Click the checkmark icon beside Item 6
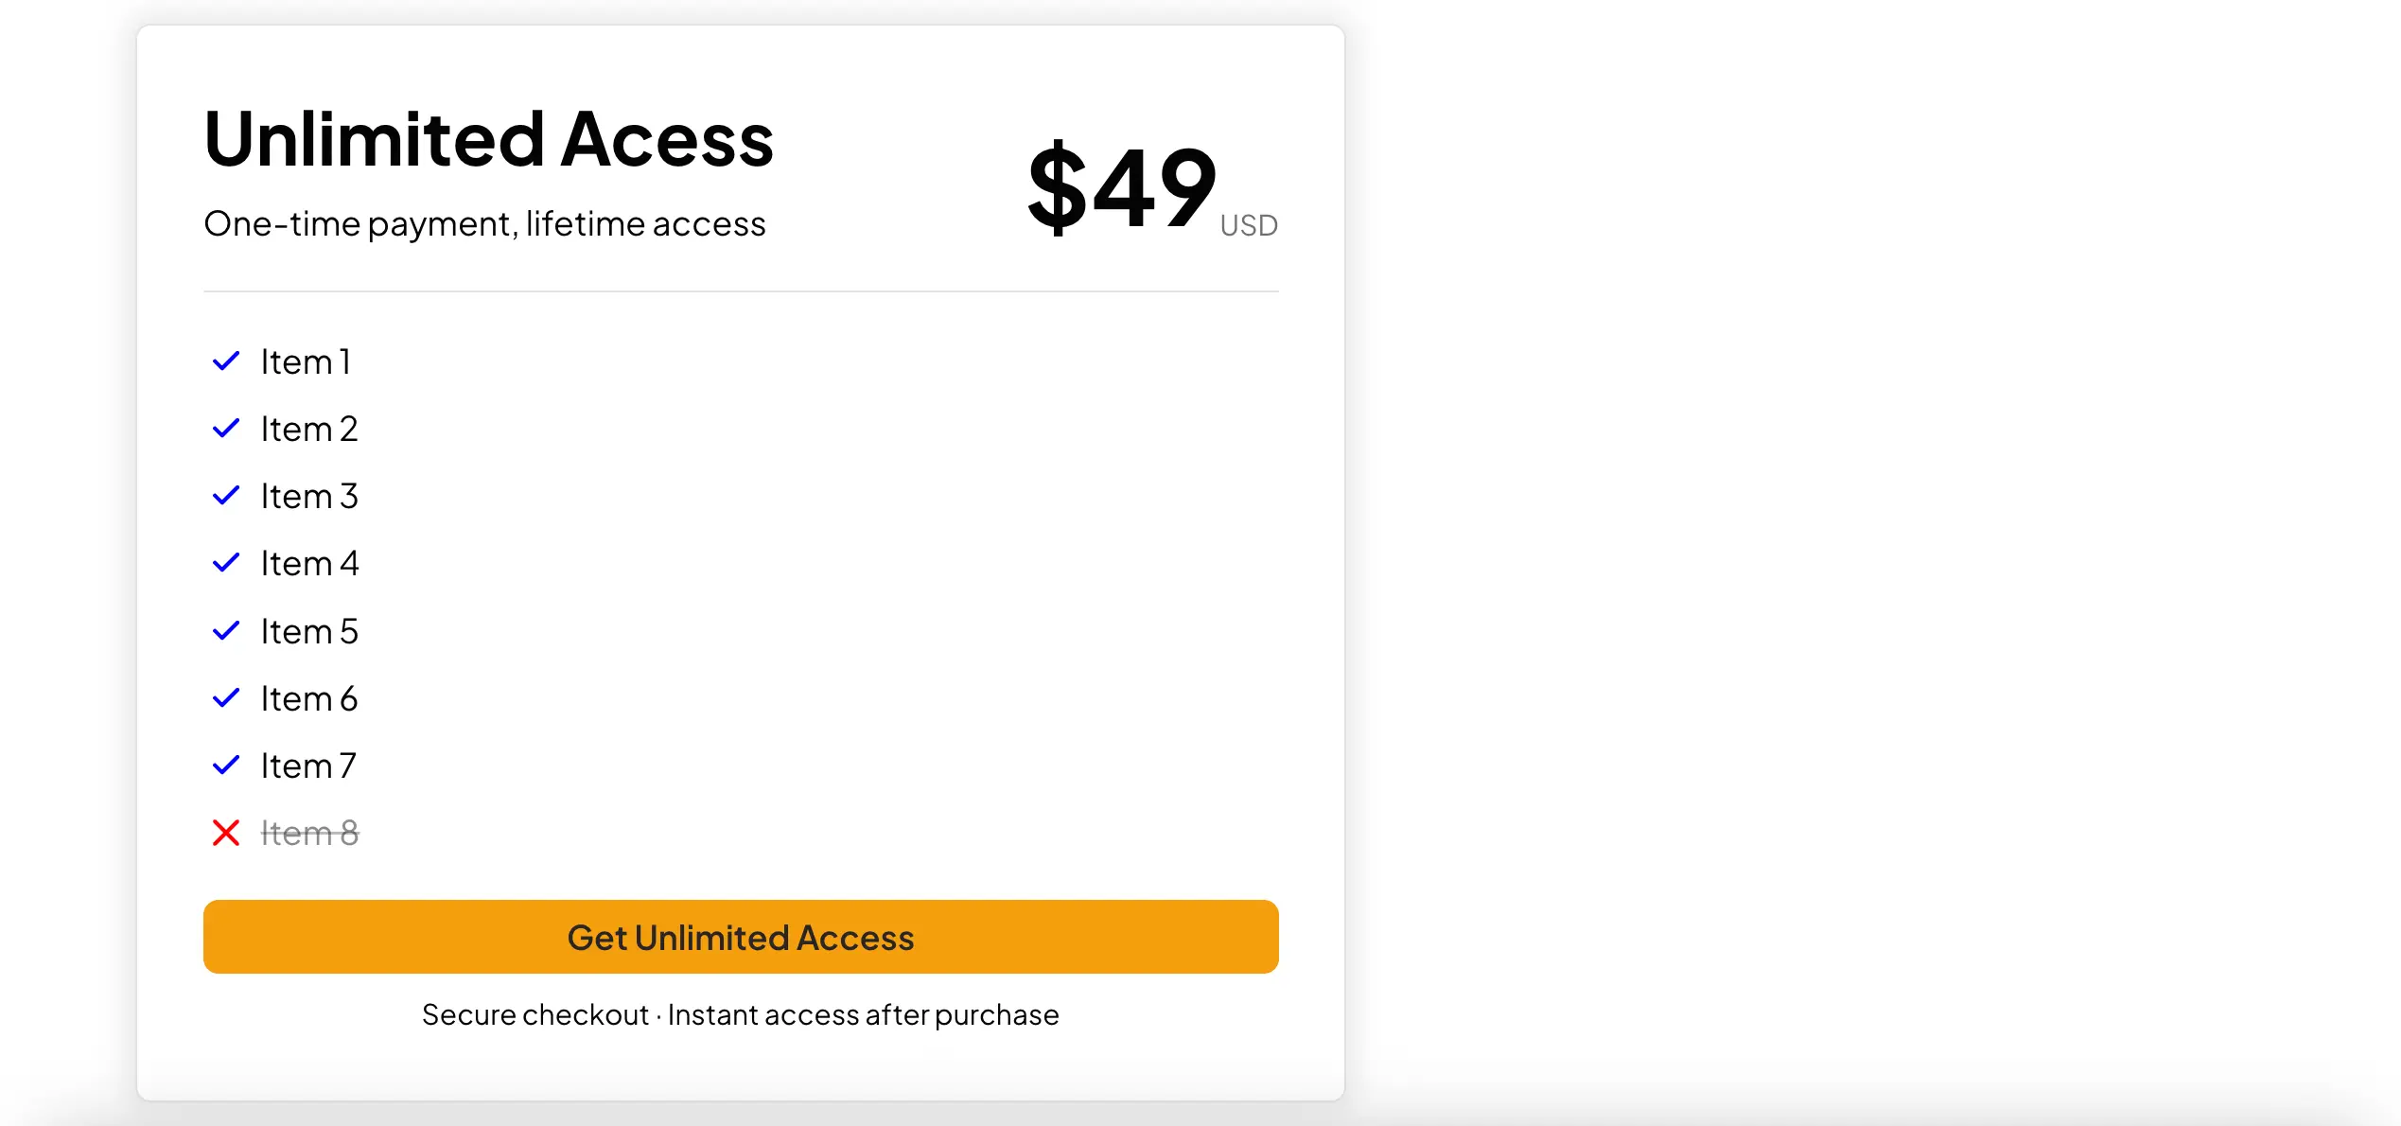This screenshot has height=1126, width=2401. coord(226,697)
